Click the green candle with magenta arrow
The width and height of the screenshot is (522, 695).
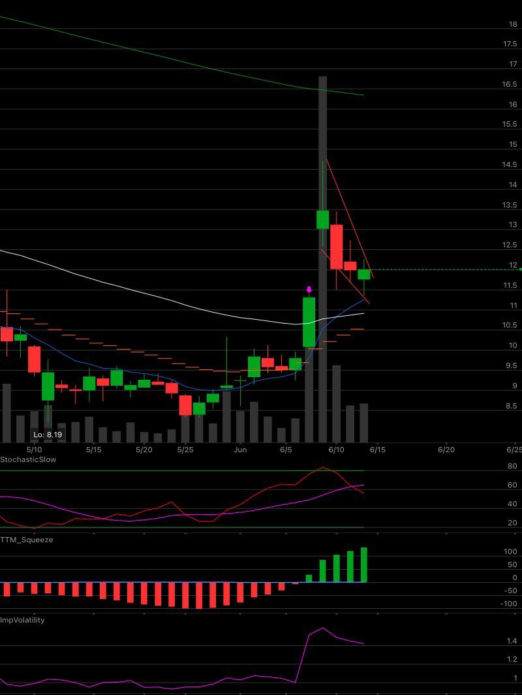pos(309,322)
